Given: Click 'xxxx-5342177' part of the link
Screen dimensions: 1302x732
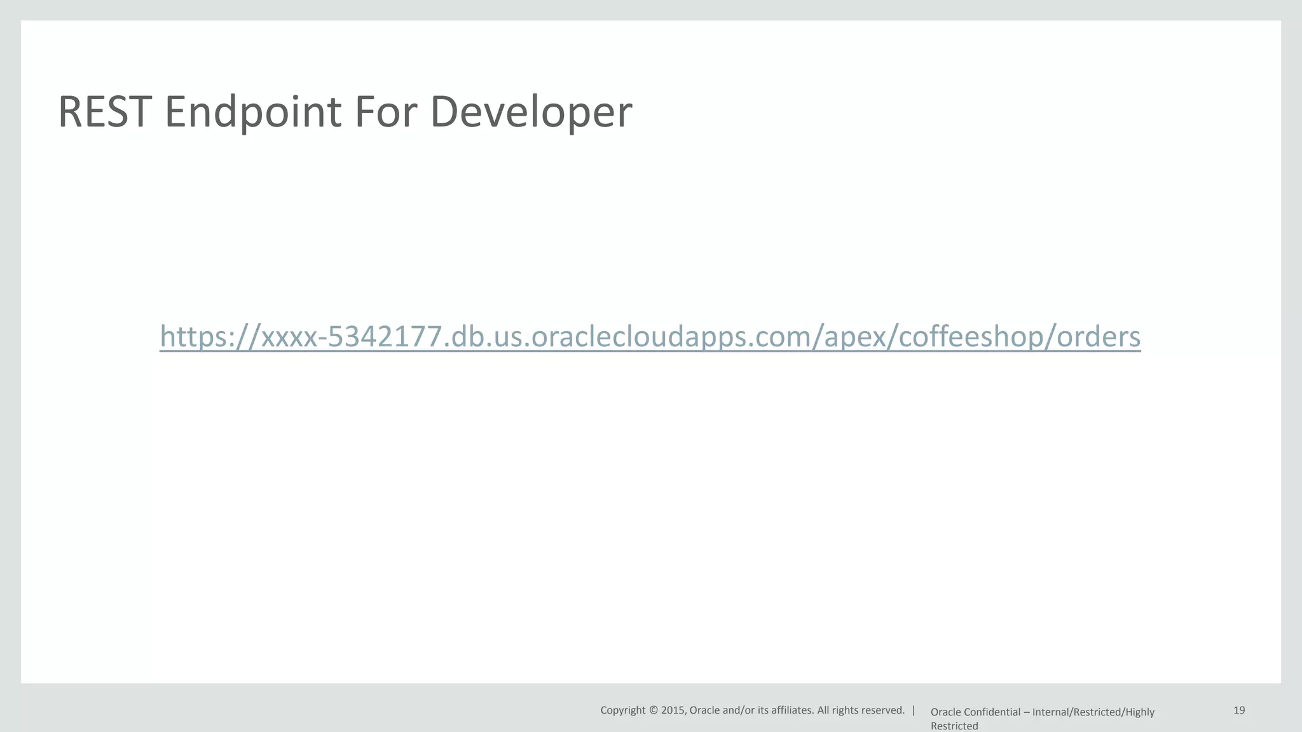Looking at the screenshot, I should click(351, 337).
